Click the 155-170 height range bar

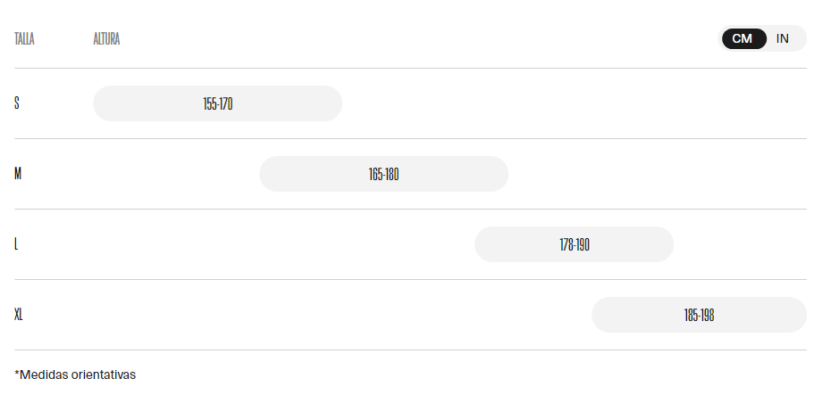[217, 103]
